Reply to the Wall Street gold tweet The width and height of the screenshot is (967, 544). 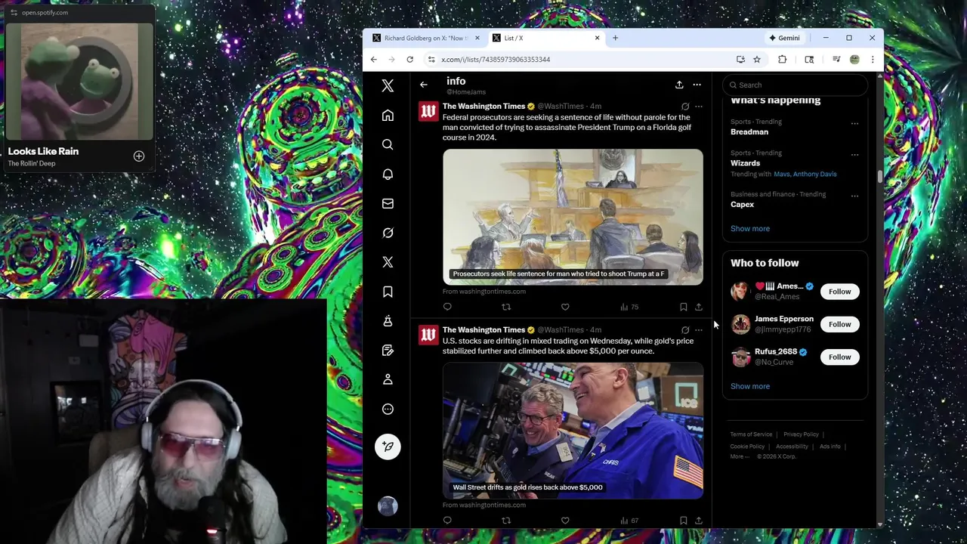[x=447, y=521]
